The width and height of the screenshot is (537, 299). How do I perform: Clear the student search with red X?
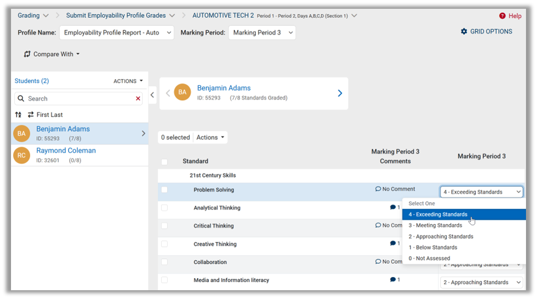[x=138, y=99]
